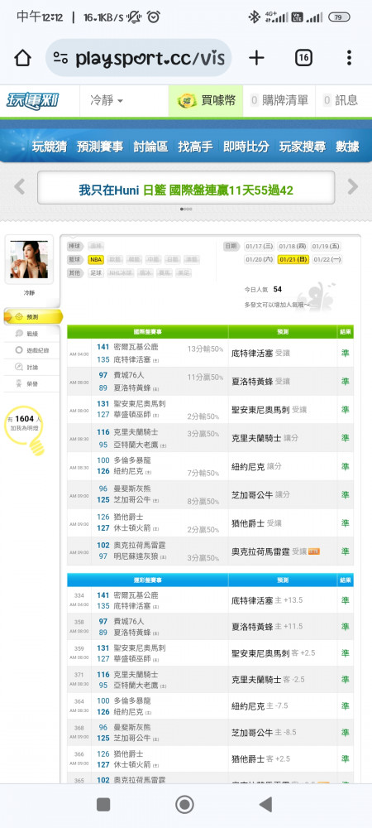The width and height of the screenshot is (372, 828).
Task: Tap the browser home icon
Action: tap(22, 58)
